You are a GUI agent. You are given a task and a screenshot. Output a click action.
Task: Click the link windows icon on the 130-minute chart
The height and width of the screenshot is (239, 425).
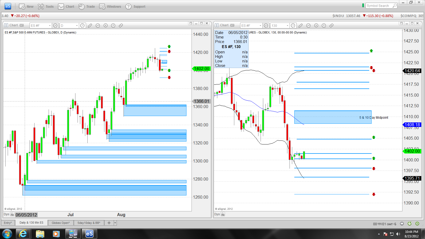pyautogui.click(x=331, y=25)
